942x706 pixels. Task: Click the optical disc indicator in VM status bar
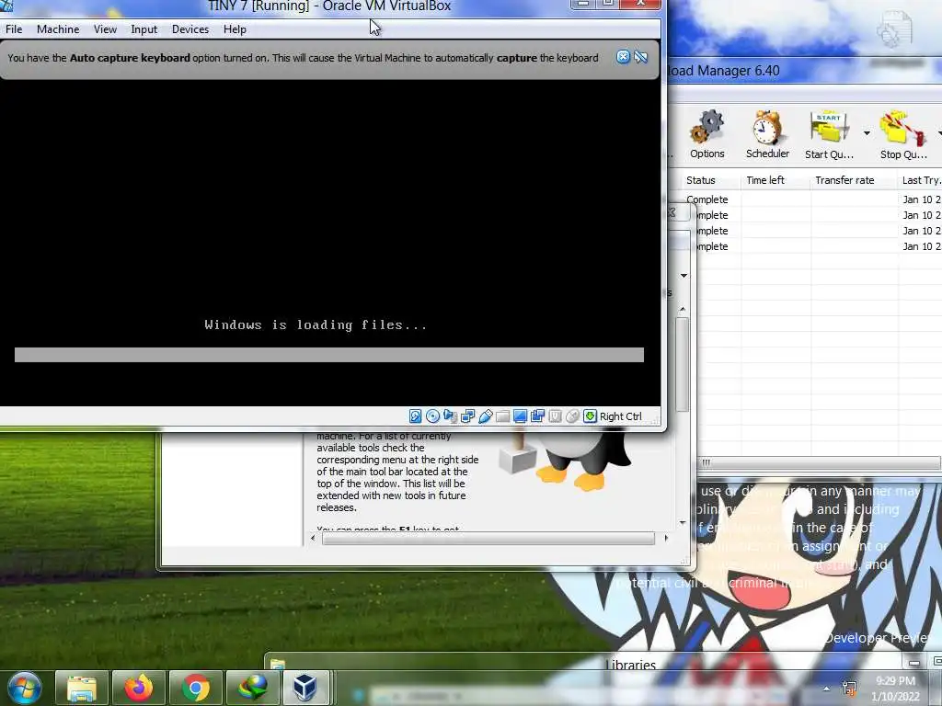432,416
